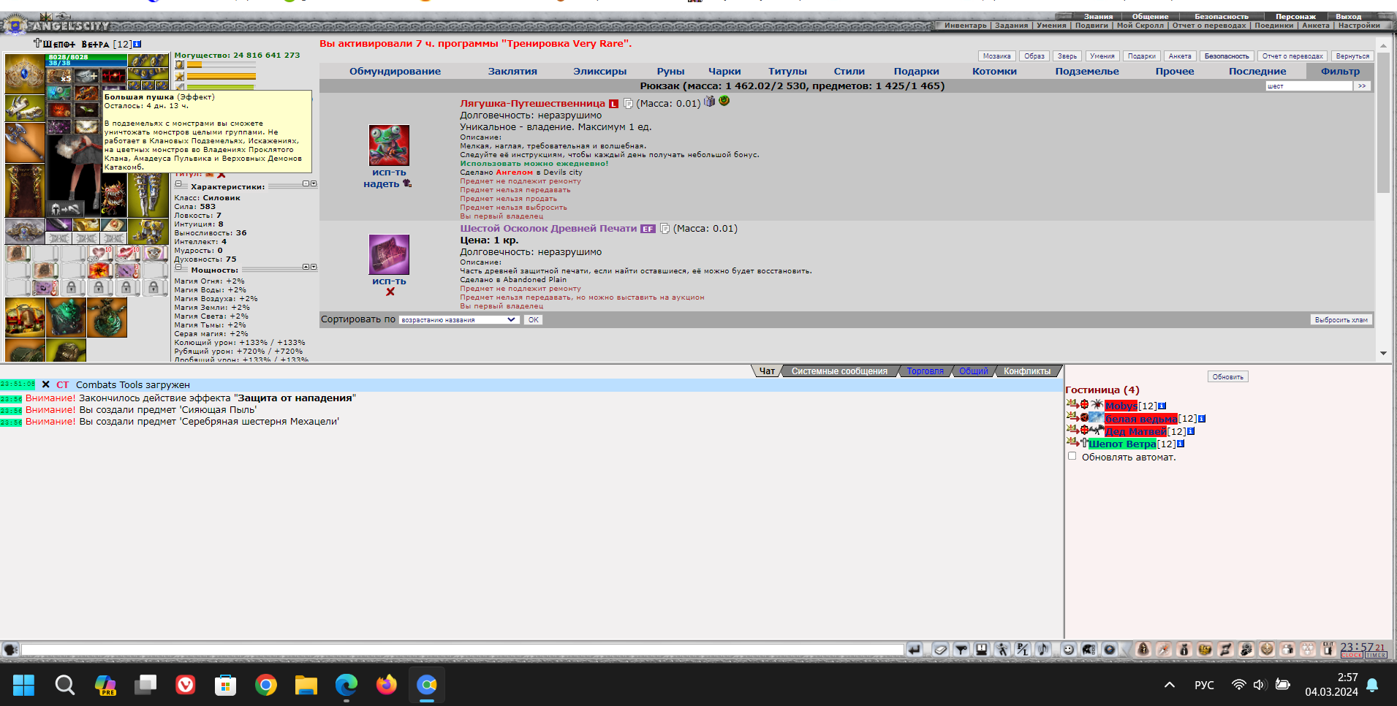Click the inventory vertical scrollbar down arrow
Viewport: 1397px width, 706px height.
[x=1383, y=354]
